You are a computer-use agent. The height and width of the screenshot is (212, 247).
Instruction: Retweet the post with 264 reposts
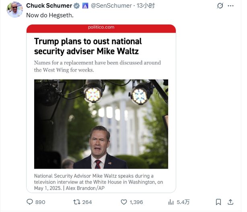[76, 202]
